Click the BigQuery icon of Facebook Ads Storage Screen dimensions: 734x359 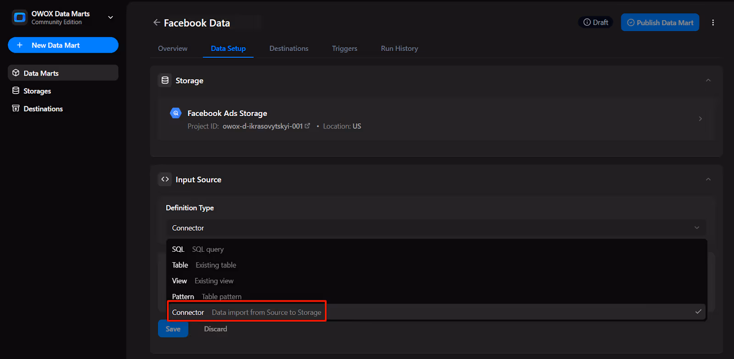point(176,113)
